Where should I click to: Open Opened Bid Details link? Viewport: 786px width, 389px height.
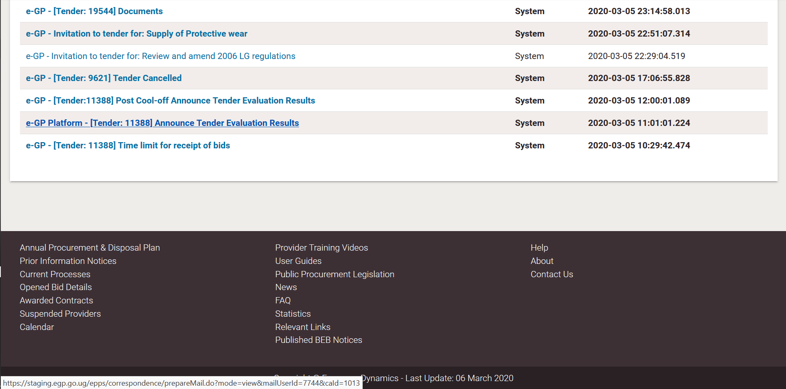click(56, 287)
